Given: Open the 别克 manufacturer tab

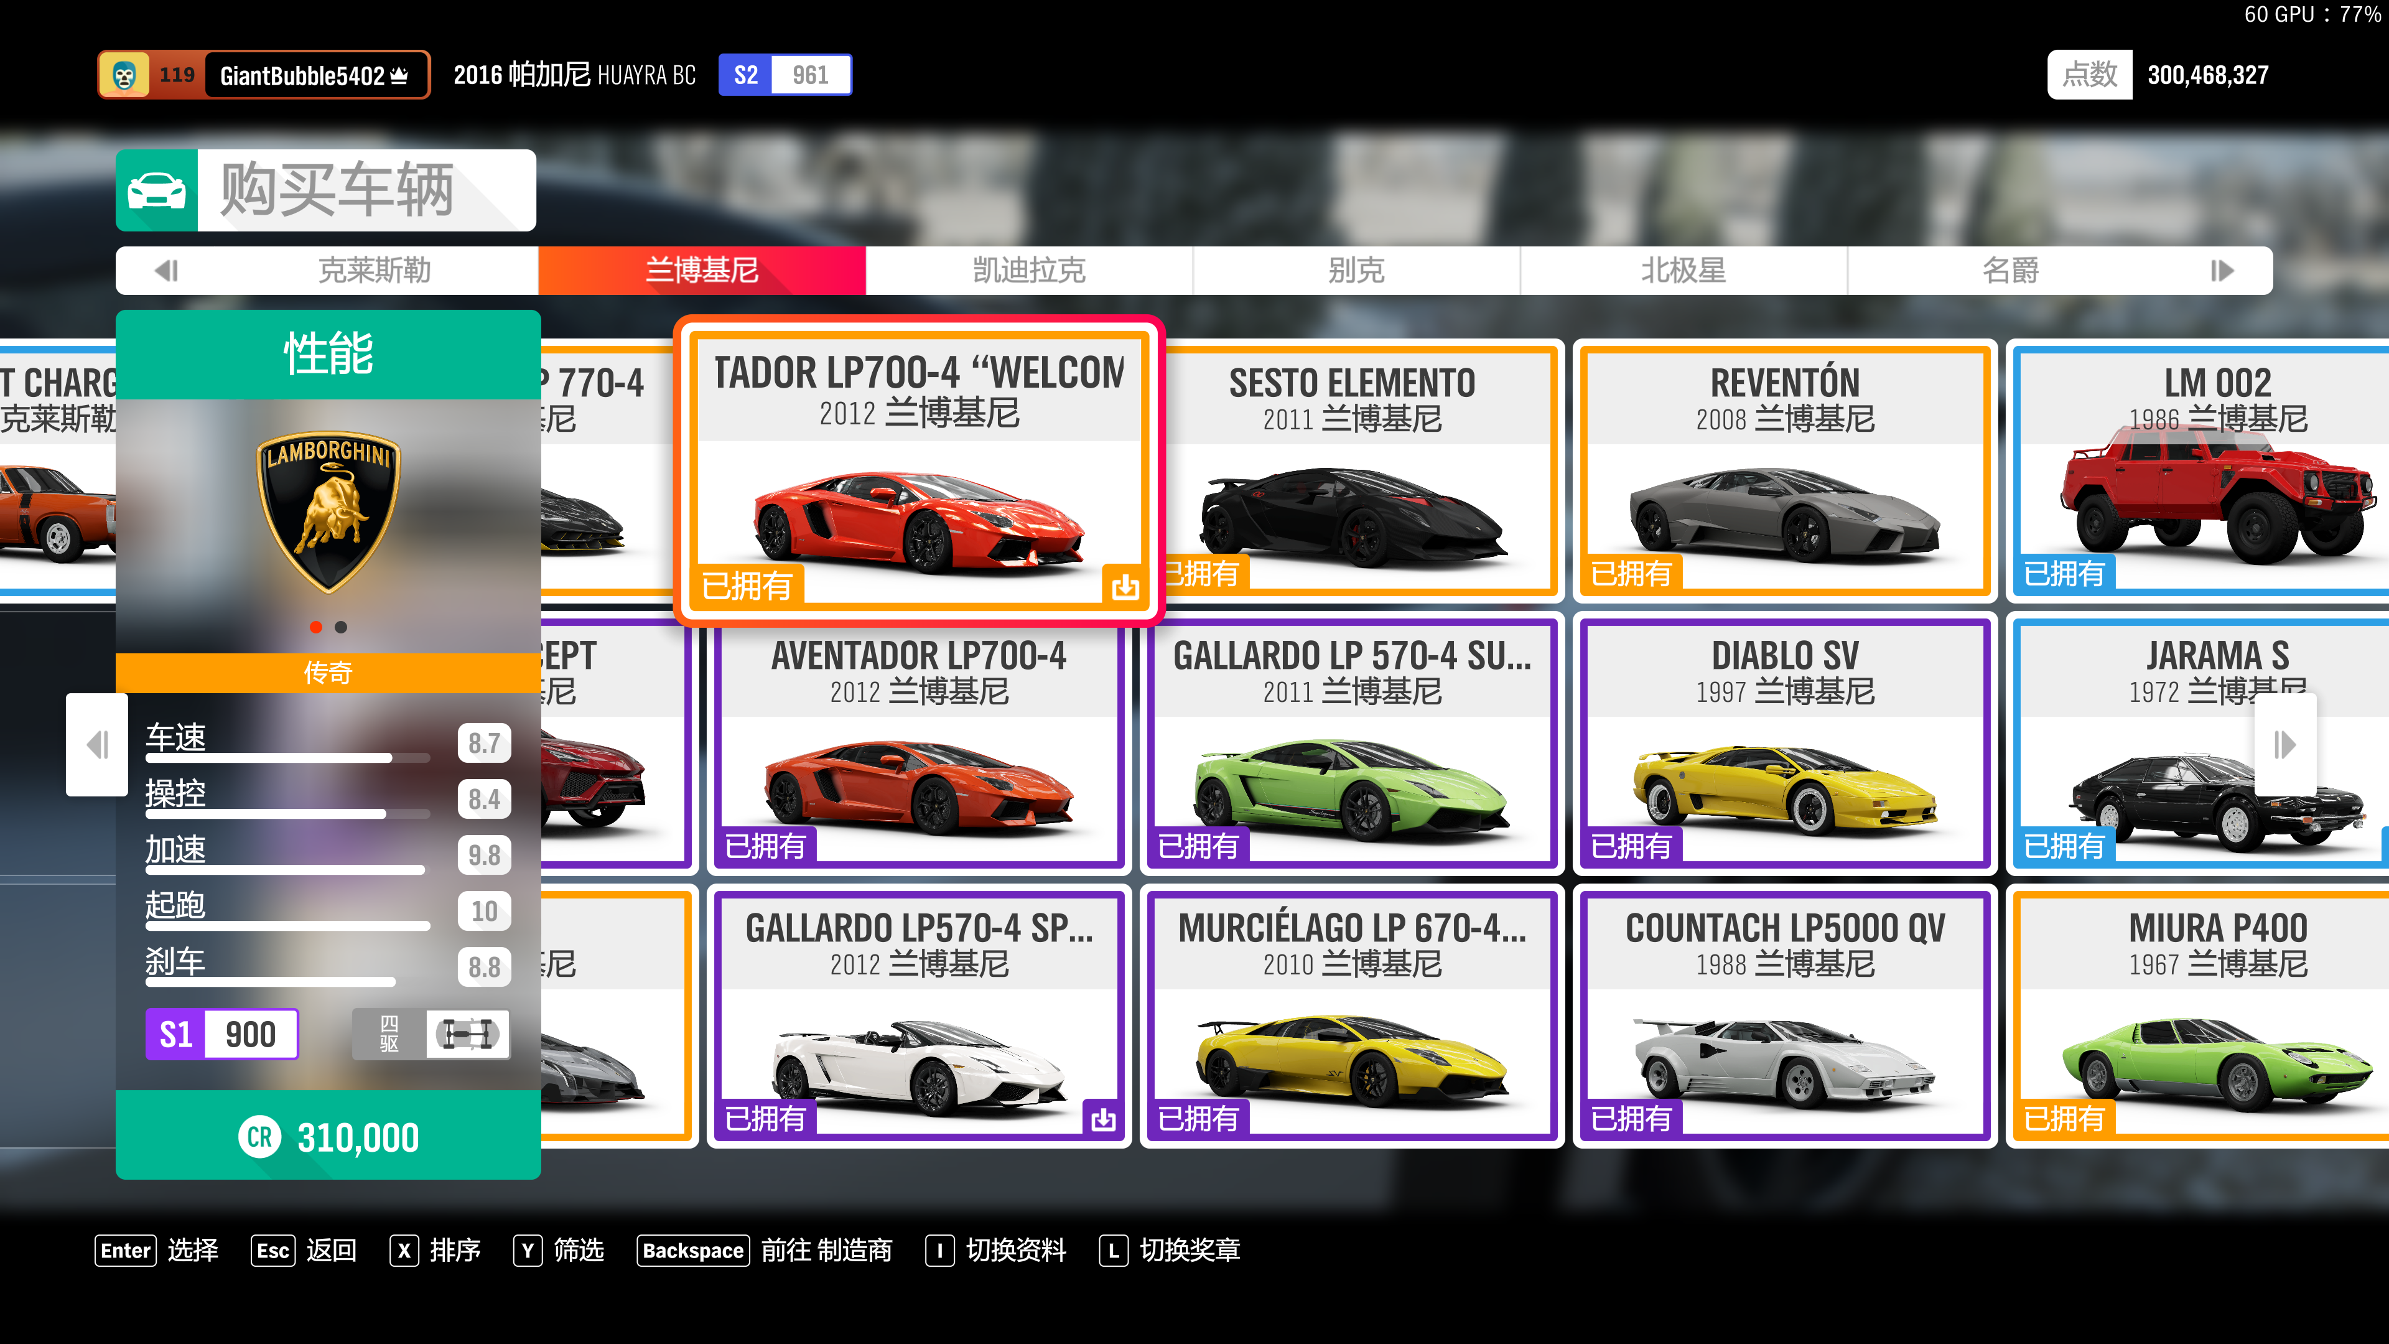Looking at the screenshot, I should (1356, 271).
